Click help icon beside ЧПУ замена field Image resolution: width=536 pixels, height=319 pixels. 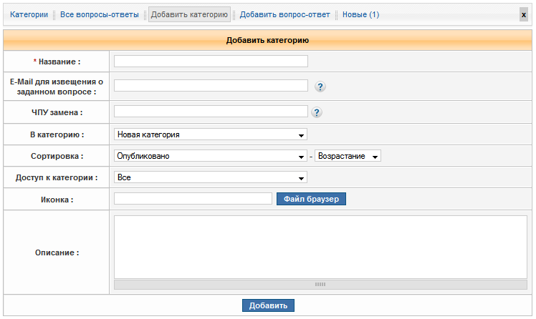click(x=317, y=112)
